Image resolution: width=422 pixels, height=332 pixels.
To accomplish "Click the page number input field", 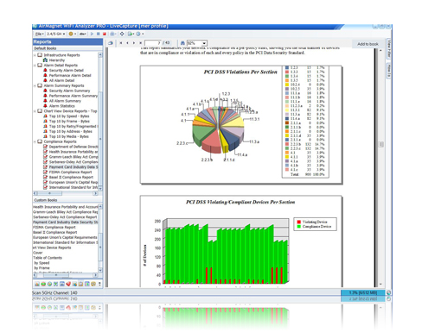I will click(153, 43).
